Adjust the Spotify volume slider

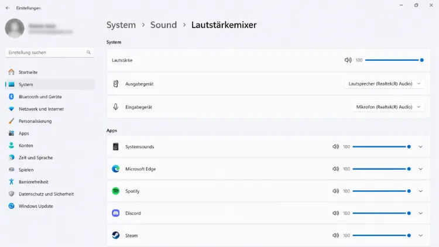382,191
